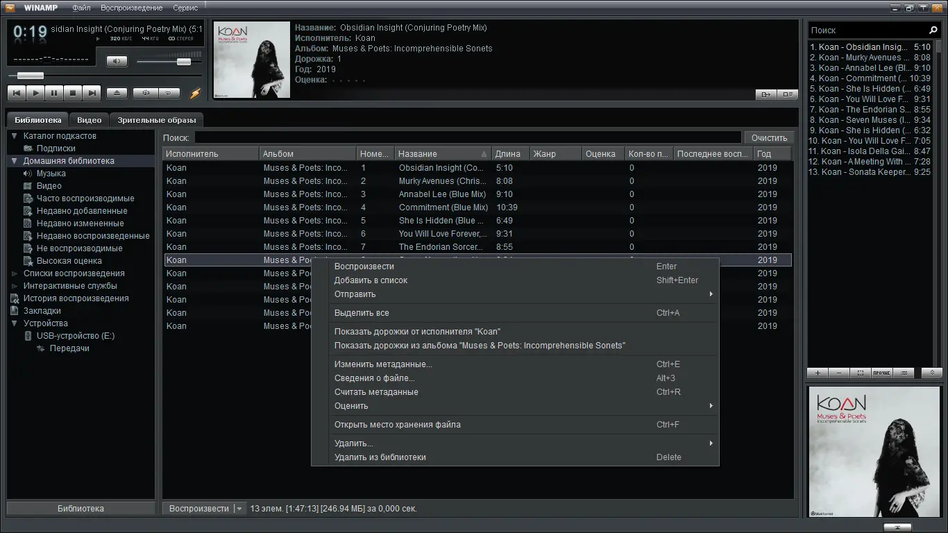Expand the Оценить submenu arrow

pos(711,406)
